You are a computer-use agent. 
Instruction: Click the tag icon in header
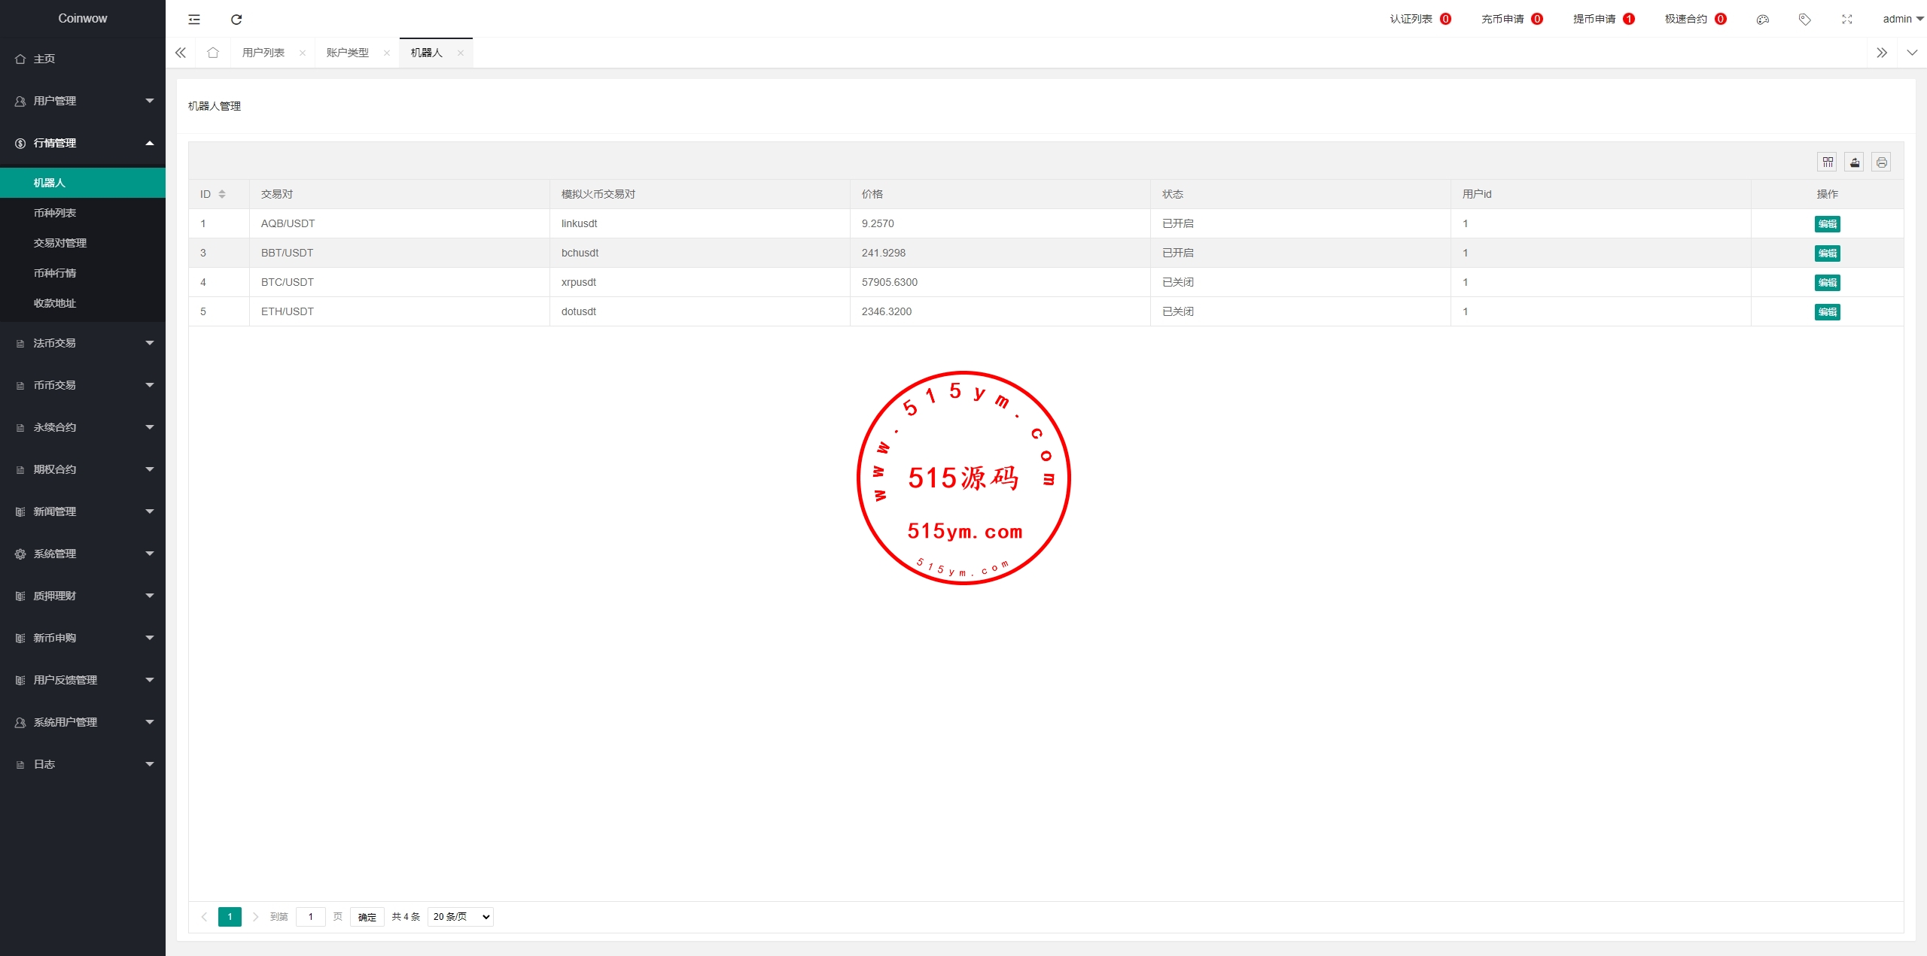click(1804, 20)
